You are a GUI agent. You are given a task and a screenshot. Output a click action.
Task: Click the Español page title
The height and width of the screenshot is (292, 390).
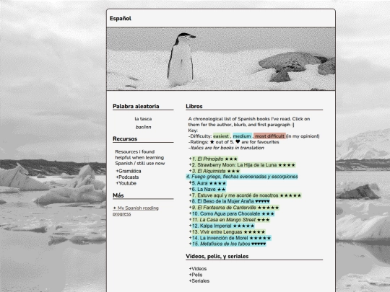(x=121, y=18)
